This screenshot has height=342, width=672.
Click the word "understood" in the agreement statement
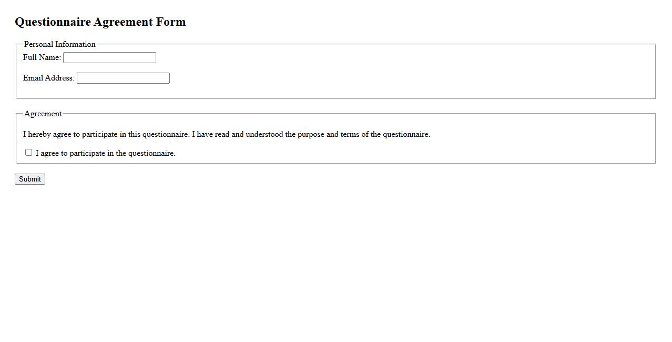pyautogui.click(x=264, y=134)
